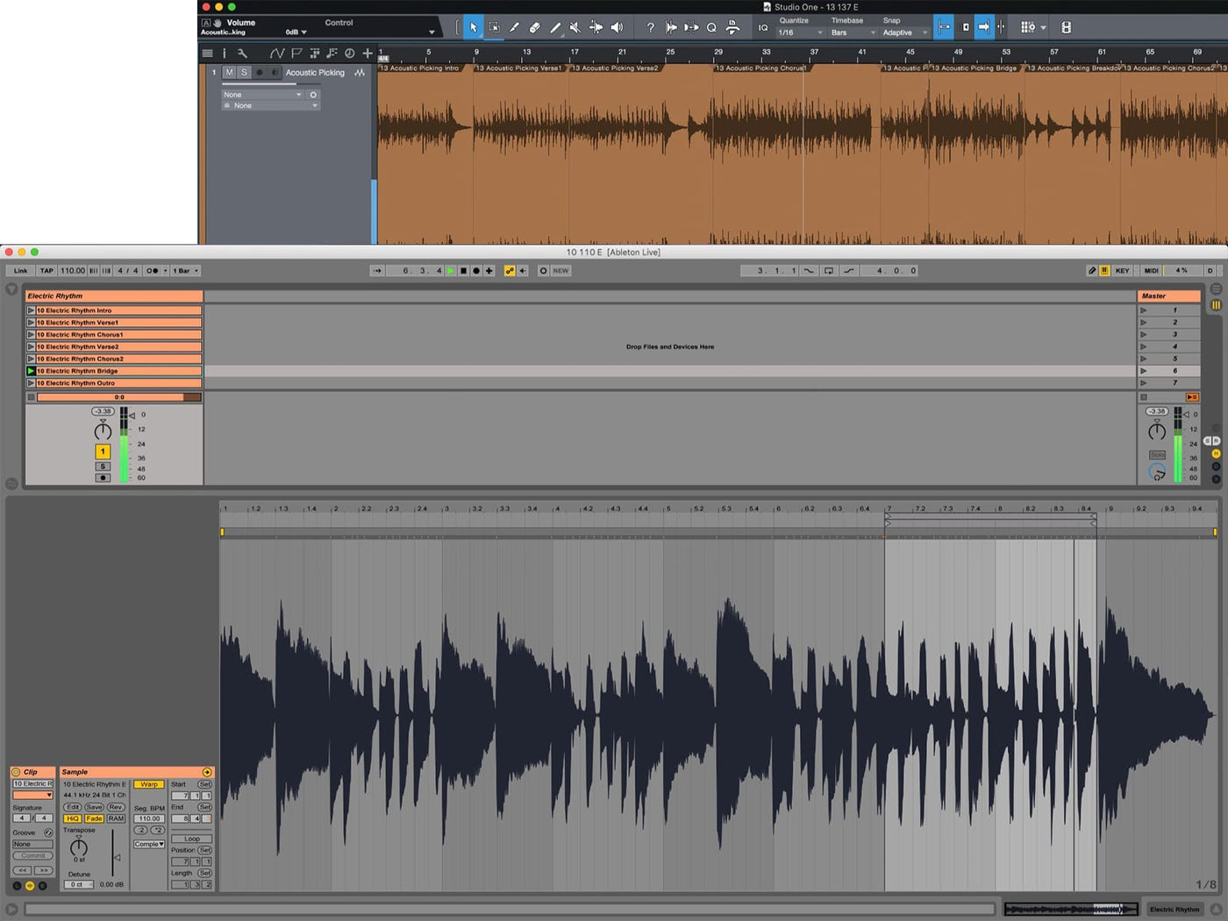1228x921 pixels.
Task: Select the 10 Electric Rhythm Outro clip
Action: click(x=118, y=383)
